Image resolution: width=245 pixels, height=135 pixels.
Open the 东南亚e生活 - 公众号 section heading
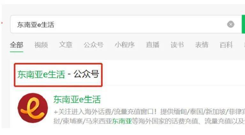pyautogui.click(x=58, y=74)
